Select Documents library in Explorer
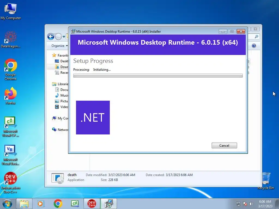The image size is (279, 209). click(62, 90)
